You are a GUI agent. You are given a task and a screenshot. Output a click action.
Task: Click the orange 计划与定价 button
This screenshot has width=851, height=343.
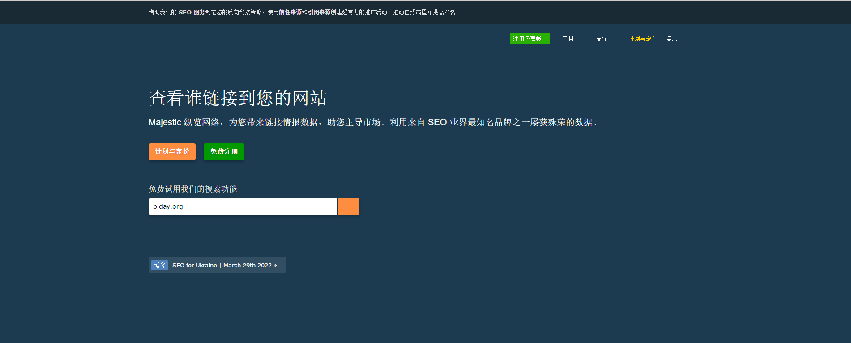[x=172, y=152]
